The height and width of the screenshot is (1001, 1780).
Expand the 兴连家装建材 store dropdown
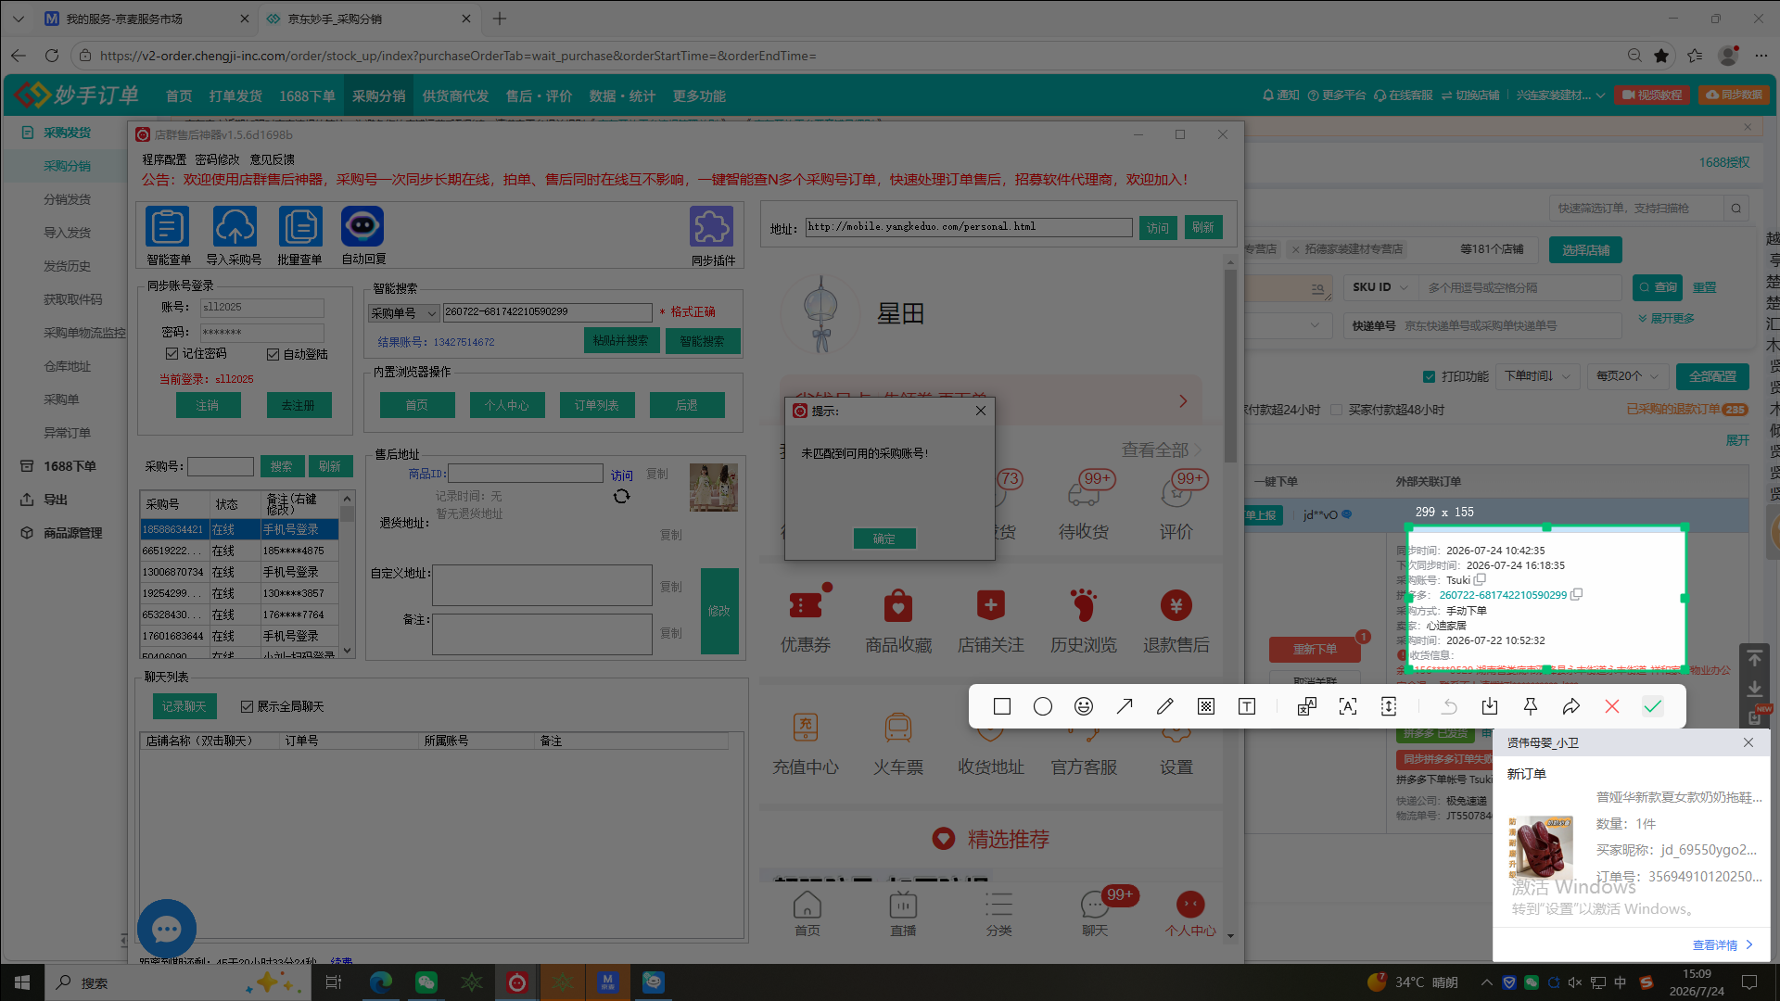click(1560, 95)
